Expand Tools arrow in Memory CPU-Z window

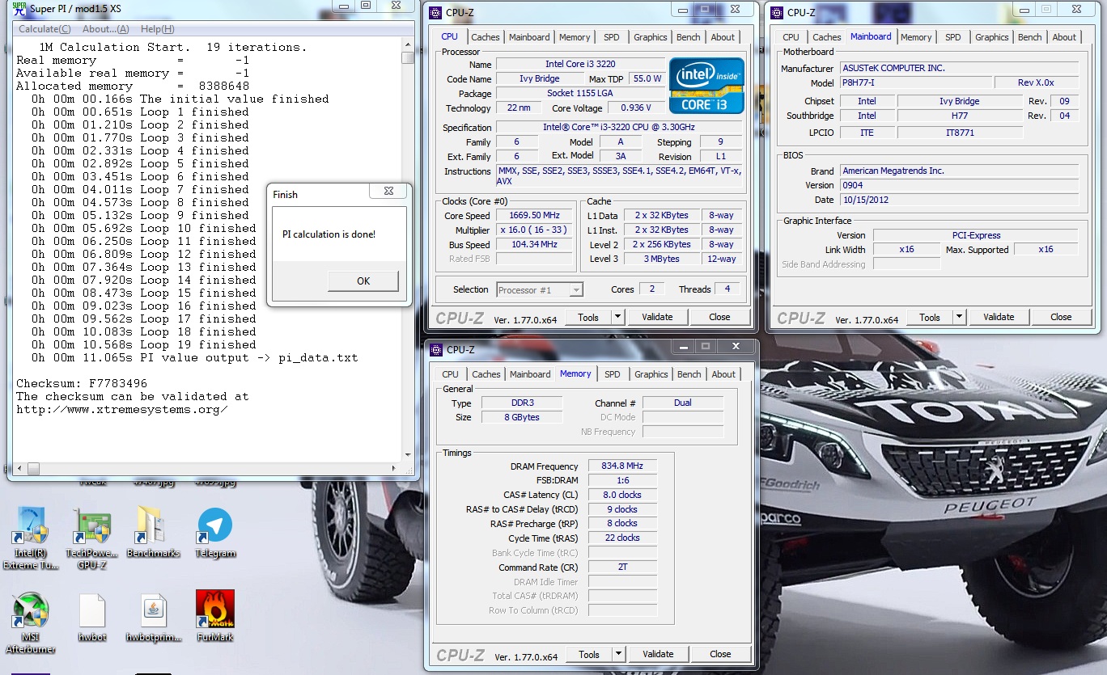point(618,654)
